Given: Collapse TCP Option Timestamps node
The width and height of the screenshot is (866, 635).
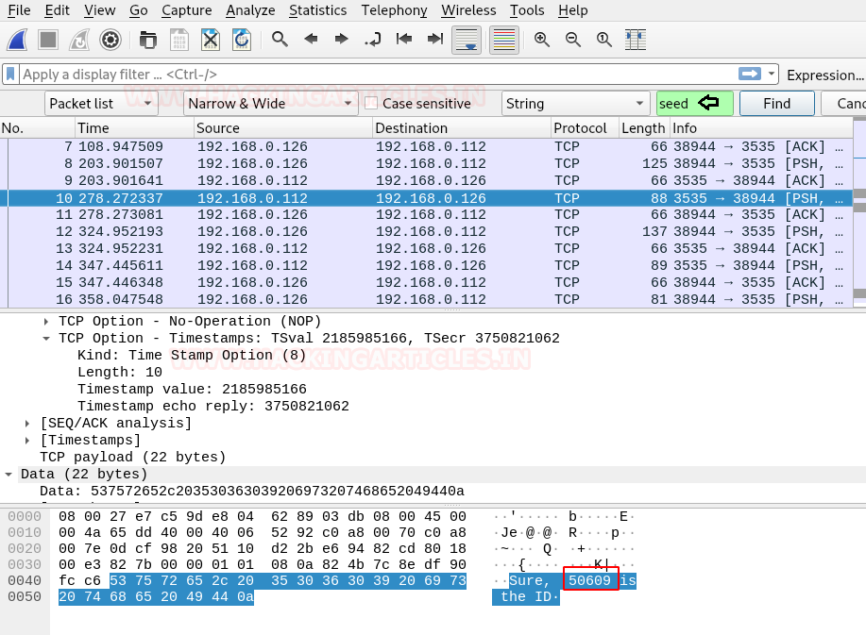Looking at the screenshot, I should click(x=46, y=338).
